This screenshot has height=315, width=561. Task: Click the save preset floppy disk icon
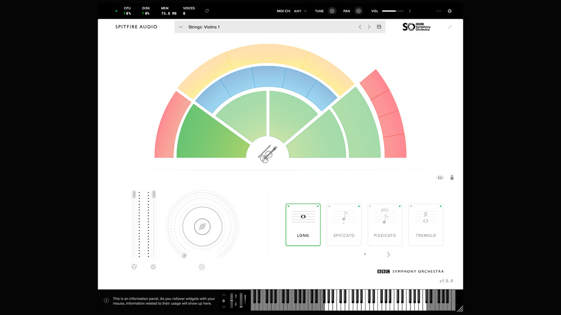point(379,27)
